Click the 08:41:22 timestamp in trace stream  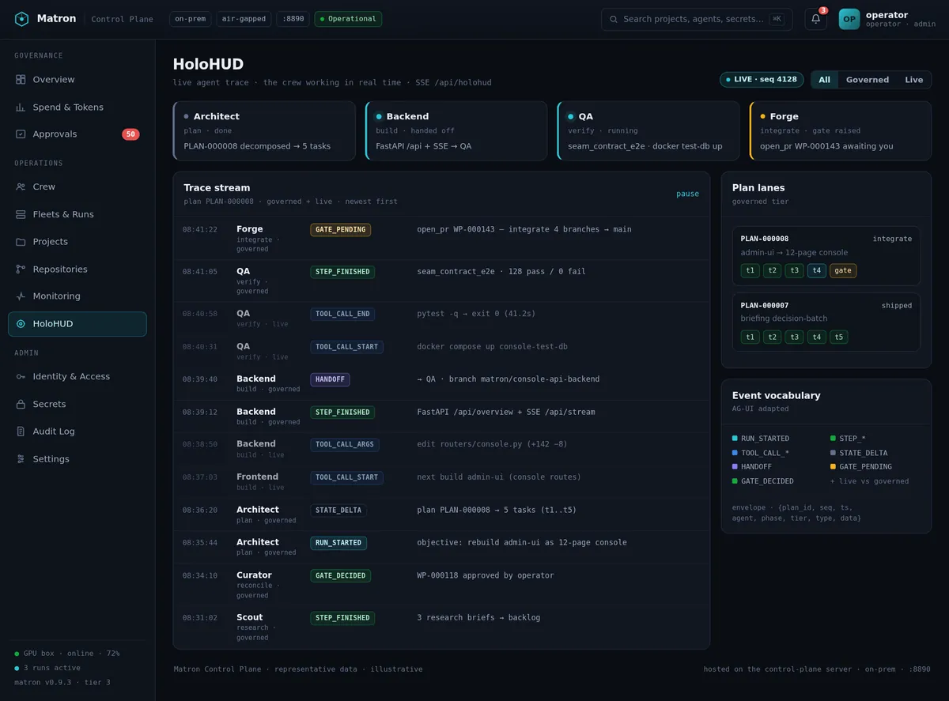(200, 230)
